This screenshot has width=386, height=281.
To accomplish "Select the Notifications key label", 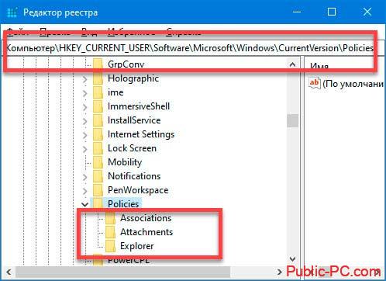I will (x=134, y=176).
